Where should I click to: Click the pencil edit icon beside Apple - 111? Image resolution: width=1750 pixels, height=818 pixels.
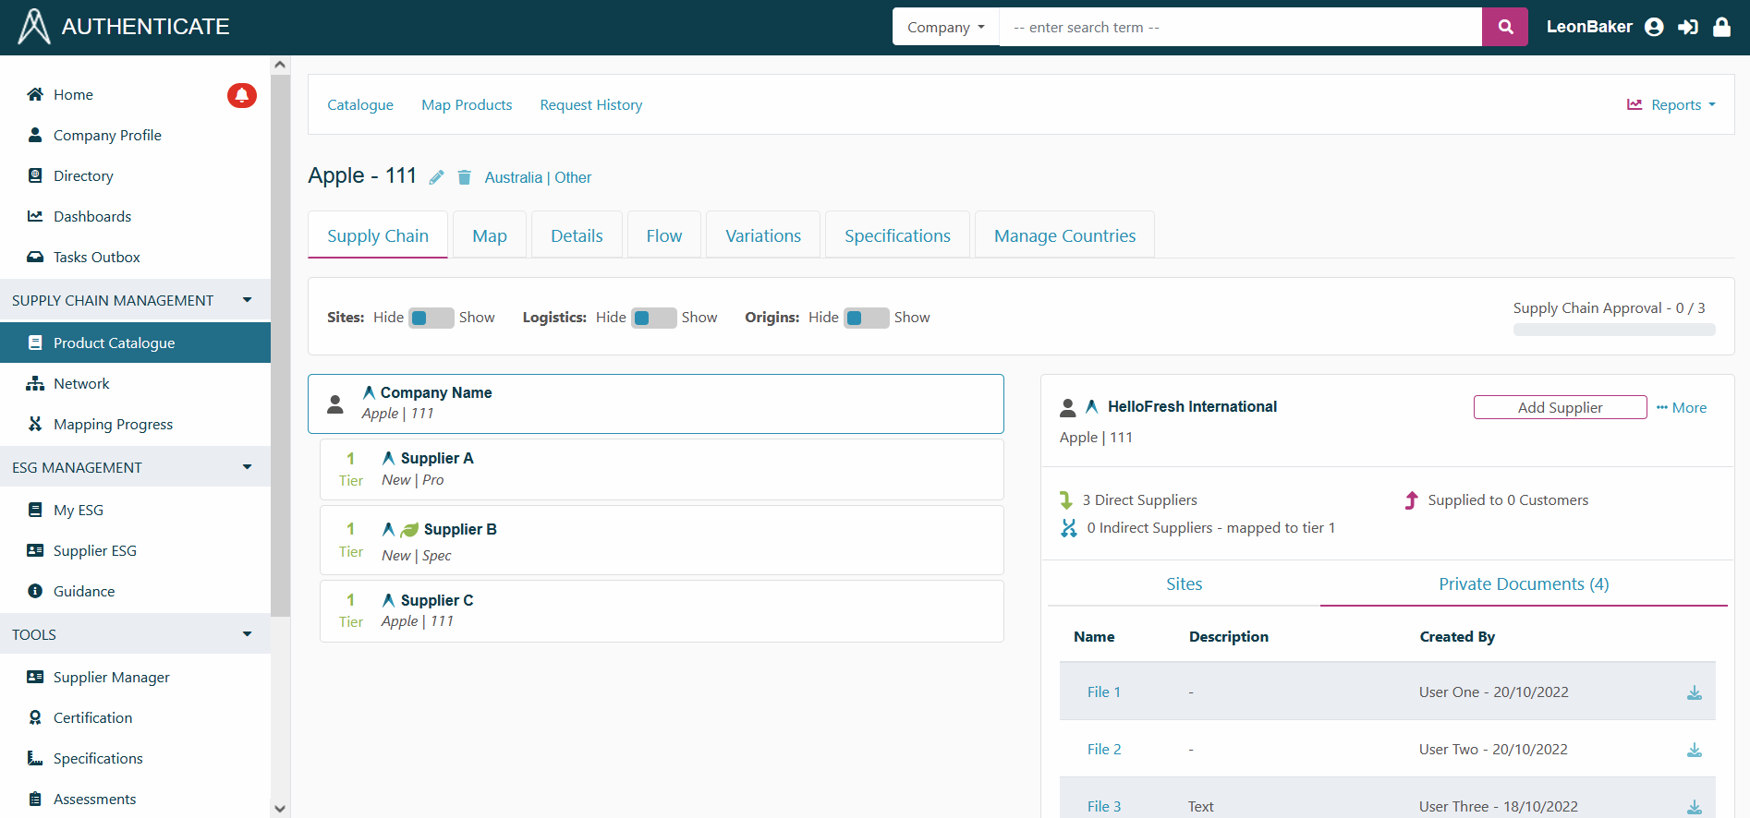[x=437, y=177]
